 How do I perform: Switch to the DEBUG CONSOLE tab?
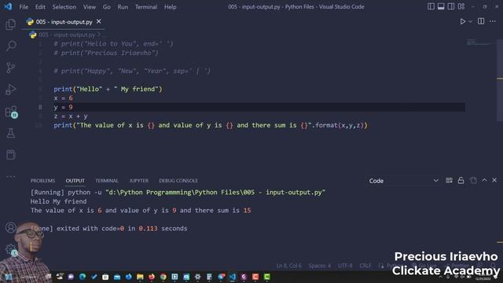click(178, 181)
